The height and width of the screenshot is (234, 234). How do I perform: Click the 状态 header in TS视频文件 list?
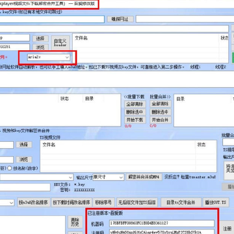coord(201,144)
